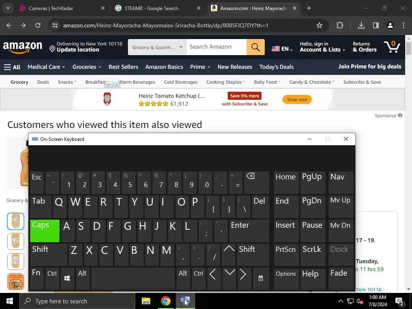Click the Shop now button
412x309 pixels.
pyautogui.click(x=297, y=99)
